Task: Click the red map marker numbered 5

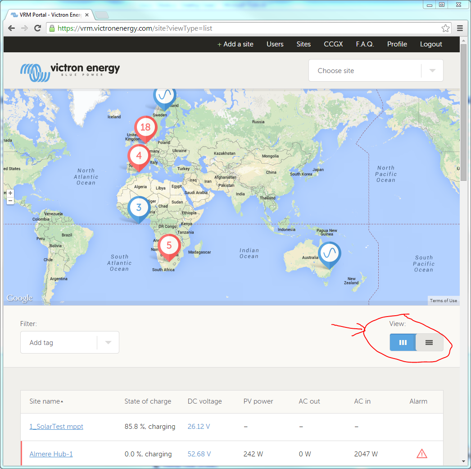Action: (169, 246)
